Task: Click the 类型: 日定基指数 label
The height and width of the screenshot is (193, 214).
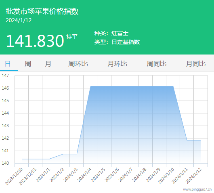Action: coord(117,42)
